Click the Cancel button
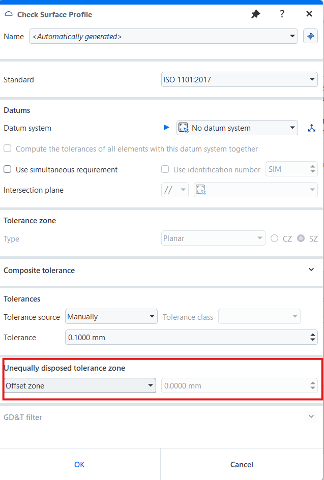Viewport: 324px width, 480px height. click(x=242, y=464)
